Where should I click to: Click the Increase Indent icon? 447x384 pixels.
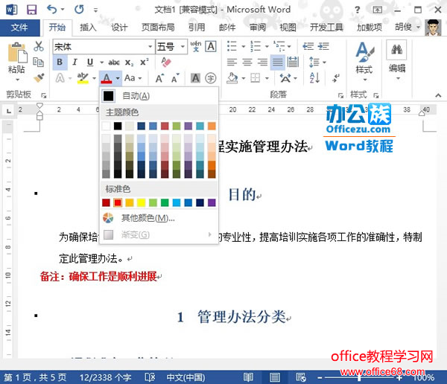tap(323, 46)
